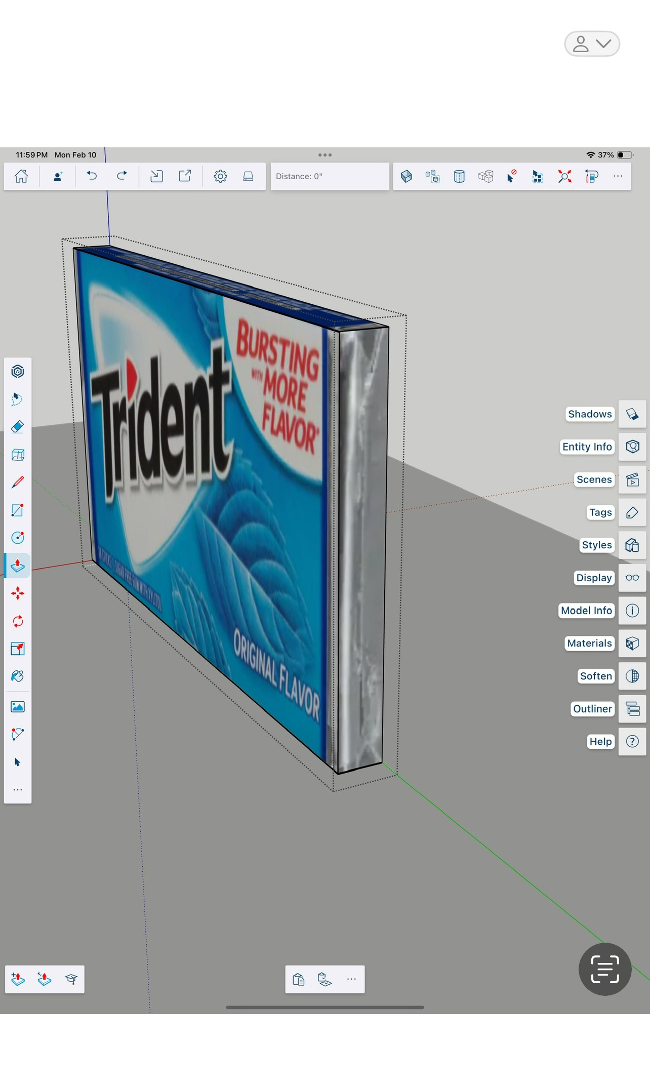Select the Protractor angle tool

pyautogui.click(x=18, y=734)
